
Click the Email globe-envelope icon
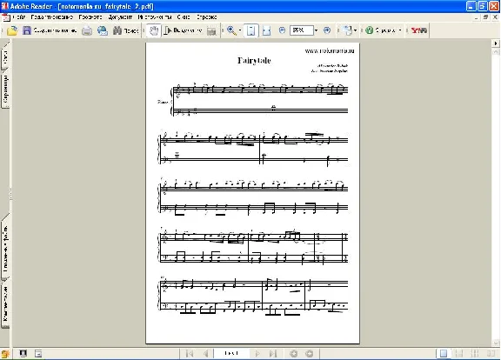point(103,30)
